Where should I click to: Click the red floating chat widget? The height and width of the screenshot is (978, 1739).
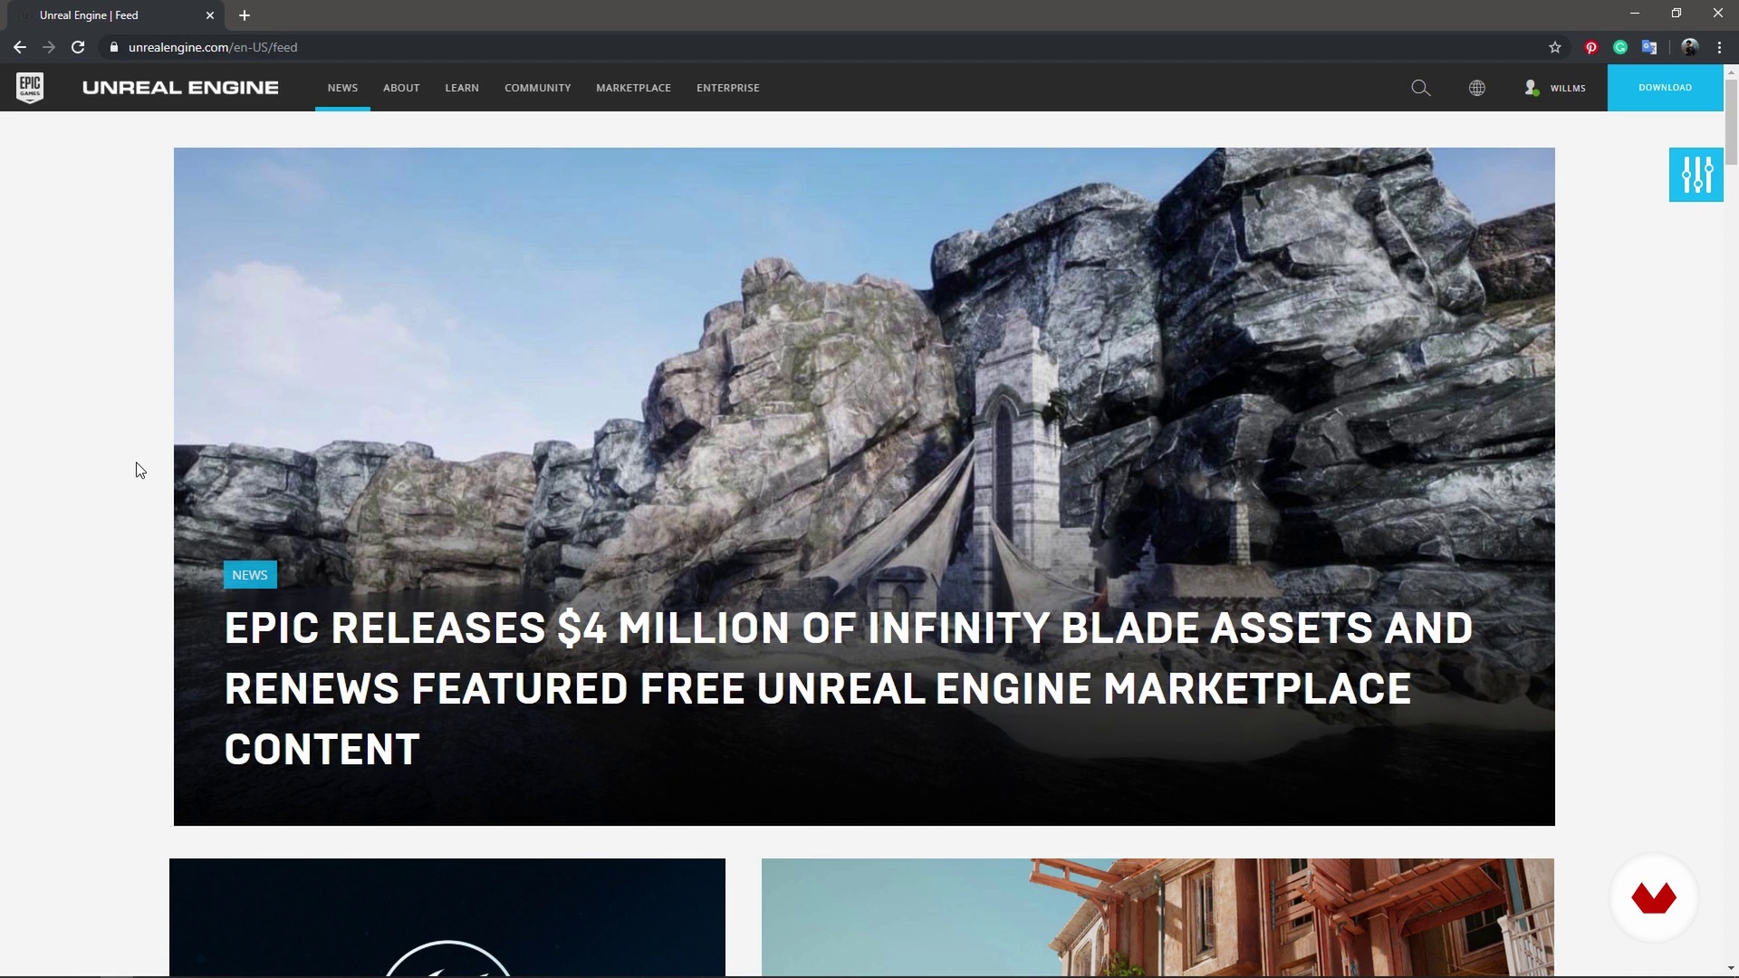click(1654, 898)
